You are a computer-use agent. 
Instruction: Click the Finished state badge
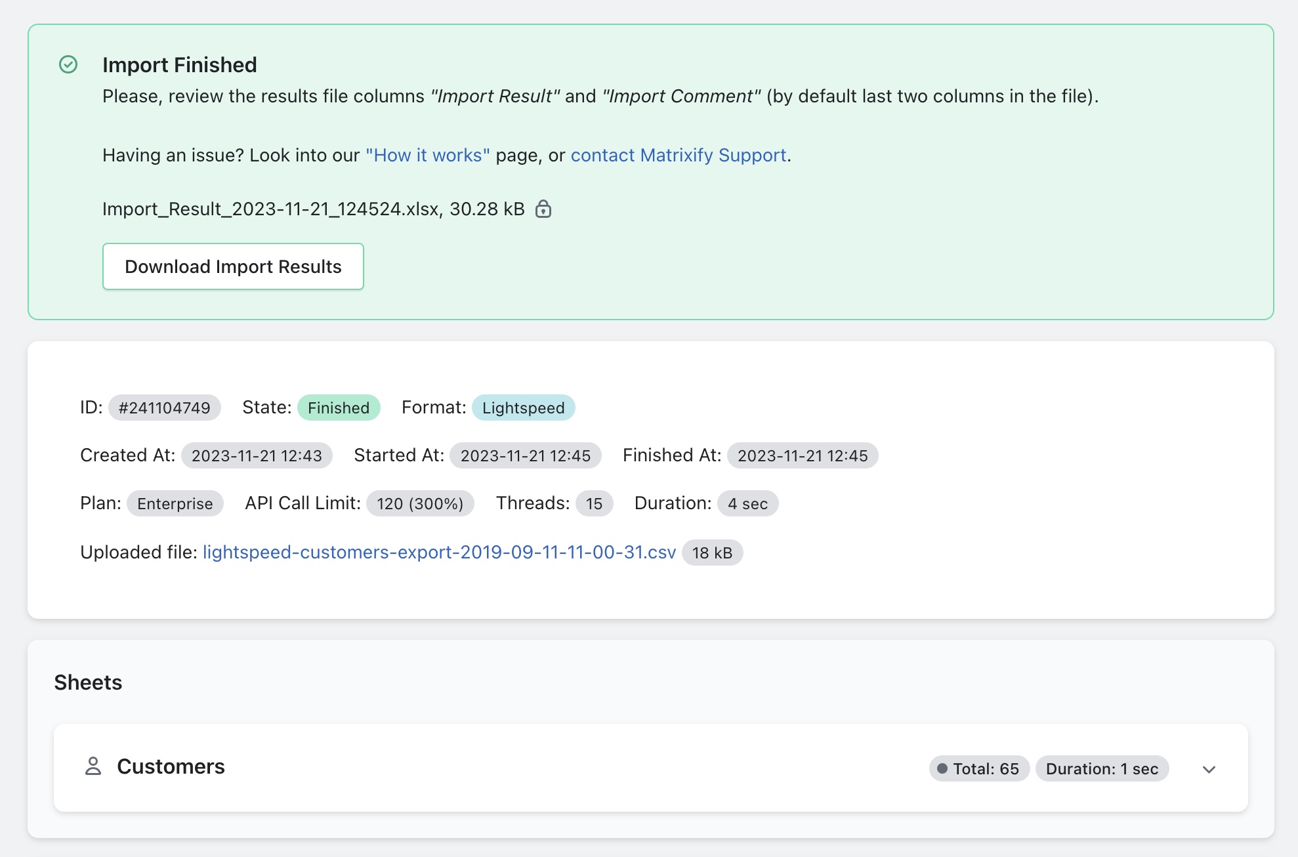339,408
